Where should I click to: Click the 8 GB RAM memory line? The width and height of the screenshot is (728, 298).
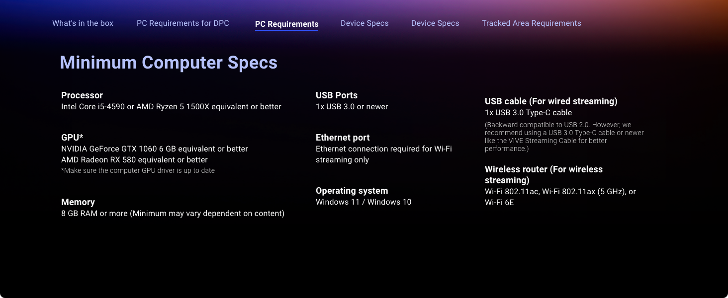tap(173, 214)
